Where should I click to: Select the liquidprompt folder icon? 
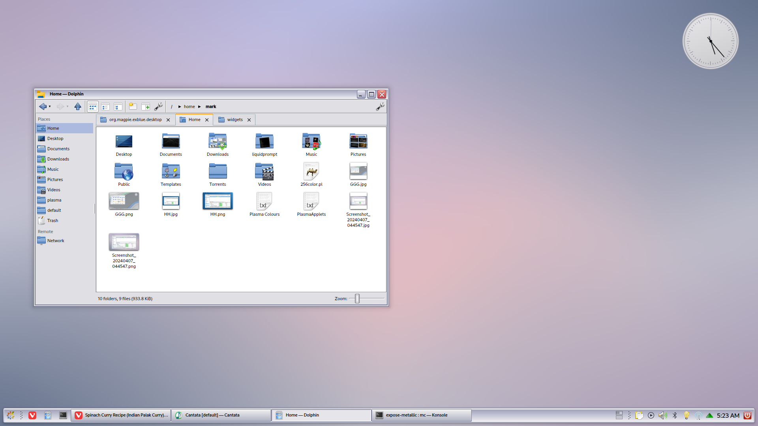tap(265, 142)
